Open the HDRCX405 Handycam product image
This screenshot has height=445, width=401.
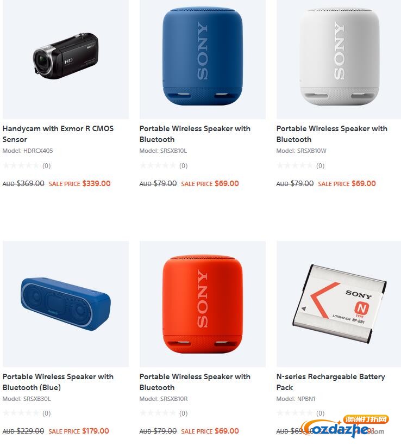click(x=66, y=58)
